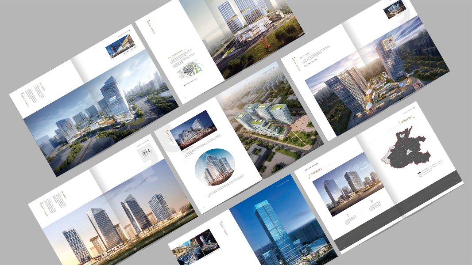The height and width of the screenshot is (265, 472).
Task: Click the "中原计划" bracketed heading above map
Action: (x=406, y=120)
